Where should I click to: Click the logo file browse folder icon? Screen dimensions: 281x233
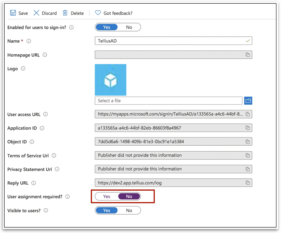[248, 101]
